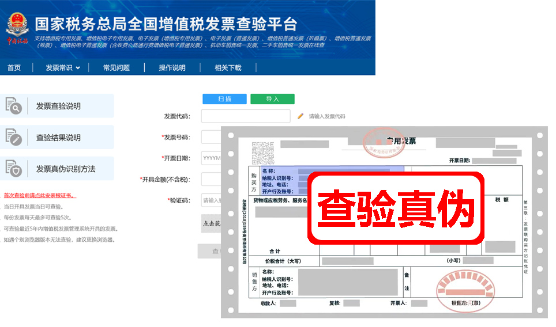
Task: Focus the 开票日期 date field
Action: [211, 158]
